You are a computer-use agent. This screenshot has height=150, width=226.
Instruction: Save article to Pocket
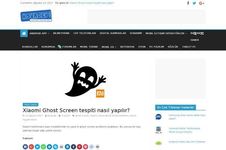point(86,147)
